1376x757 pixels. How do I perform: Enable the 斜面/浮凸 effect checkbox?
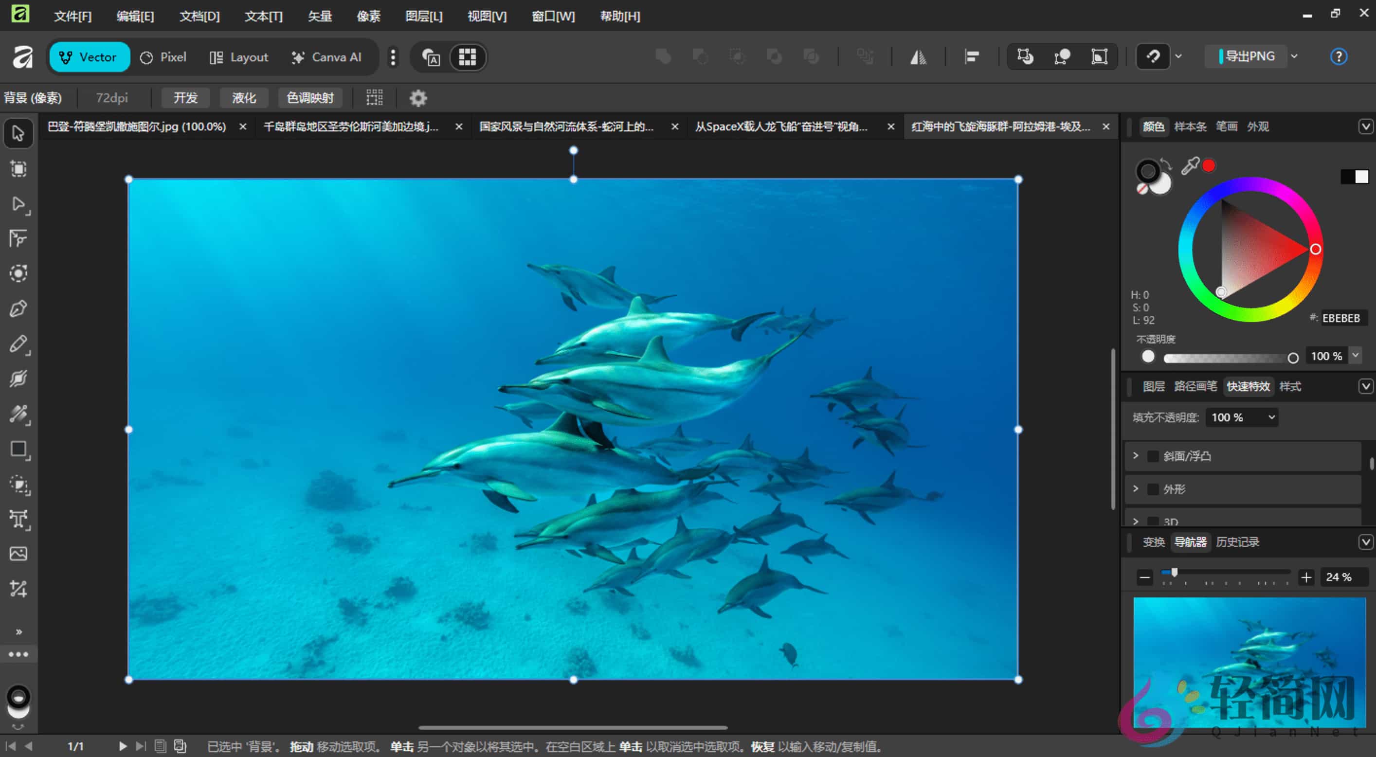(1153, 456)
